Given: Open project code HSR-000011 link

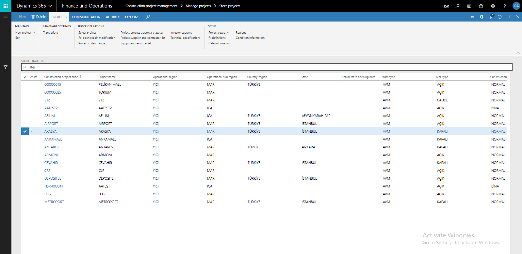Looking at the screenshot, I should (x=54, y=186).
